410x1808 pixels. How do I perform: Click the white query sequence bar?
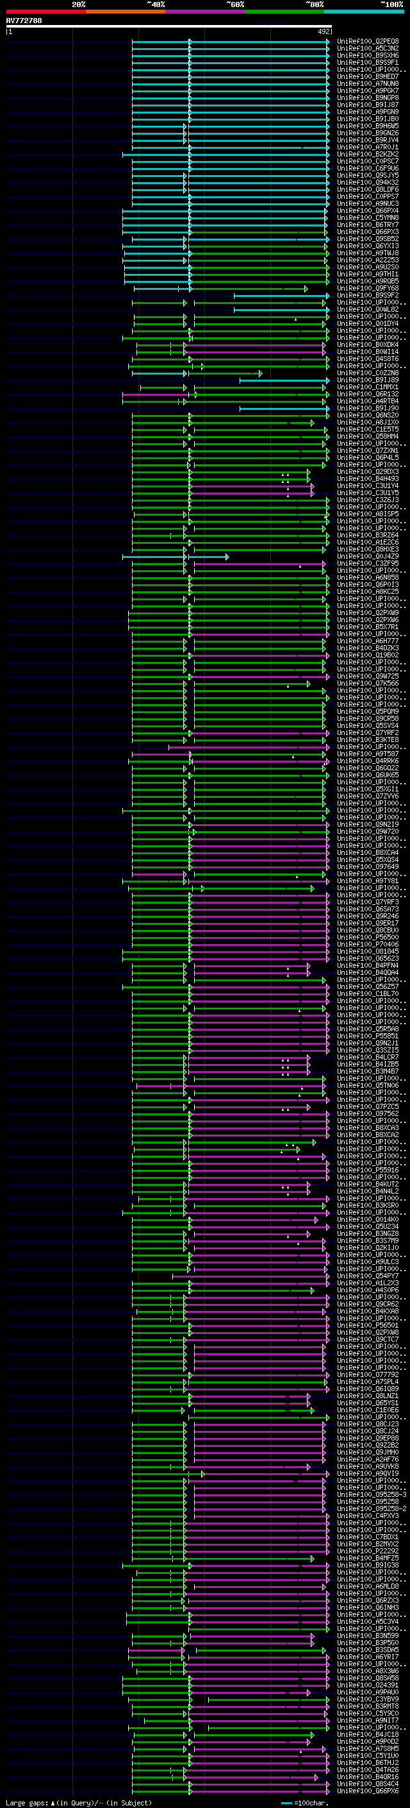pos(169,27)
